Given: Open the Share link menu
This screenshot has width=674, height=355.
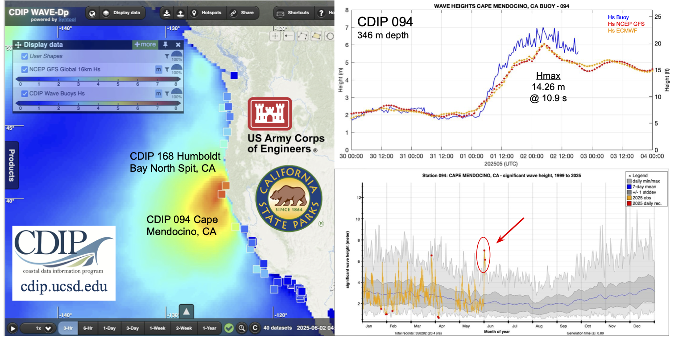Looking at the screenshot, I should (242, 13).
